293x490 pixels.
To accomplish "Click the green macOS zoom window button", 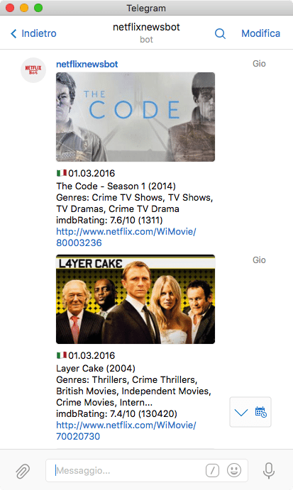I will pos(38,8).
